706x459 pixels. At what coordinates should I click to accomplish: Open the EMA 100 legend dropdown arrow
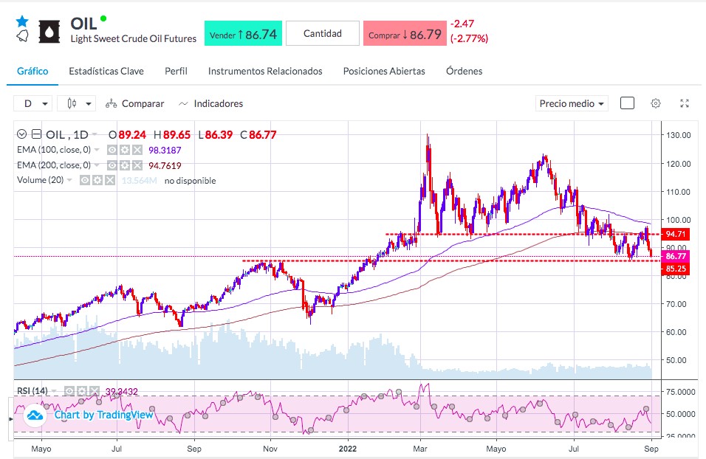point(97,149)
